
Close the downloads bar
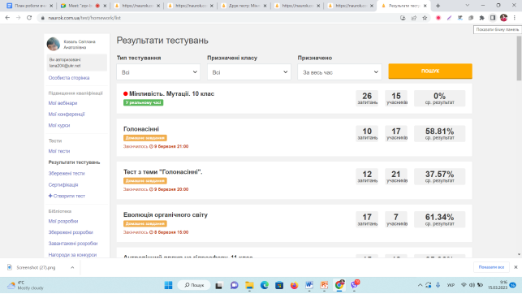coord(516,267)
